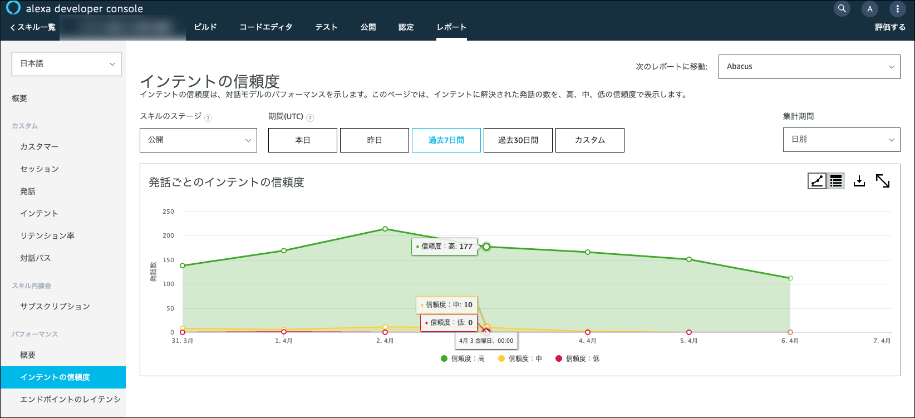This screenshot has width=915, height=418.
Task: Click highlighted green point valued 177
Action: (x=486, y=247)
